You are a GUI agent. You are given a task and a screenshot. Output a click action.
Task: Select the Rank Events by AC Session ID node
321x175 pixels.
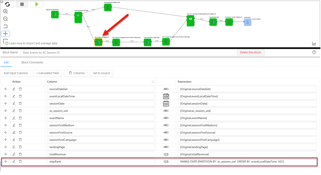(98, 42)
